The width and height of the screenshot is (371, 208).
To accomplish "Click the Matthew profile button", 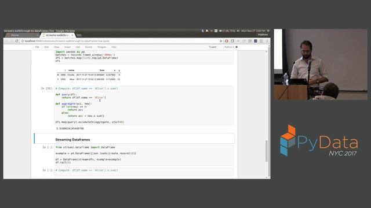I will point(263,35).
